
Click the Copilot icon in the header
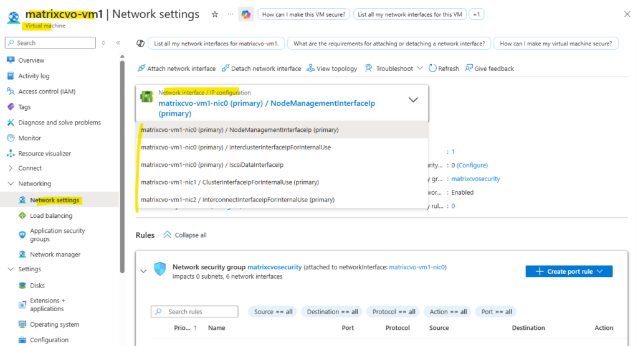pyautogui.click(x=246, y=14)
